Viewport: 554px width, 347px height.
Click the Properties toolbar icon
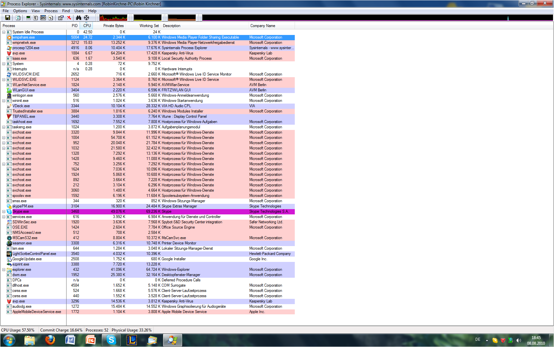[61, 18]
